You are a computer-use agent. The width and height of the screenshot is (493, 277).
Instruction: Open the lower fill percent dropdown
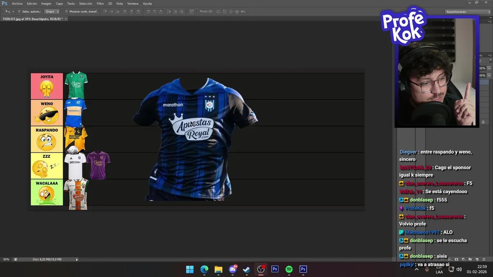pos(489,75)
